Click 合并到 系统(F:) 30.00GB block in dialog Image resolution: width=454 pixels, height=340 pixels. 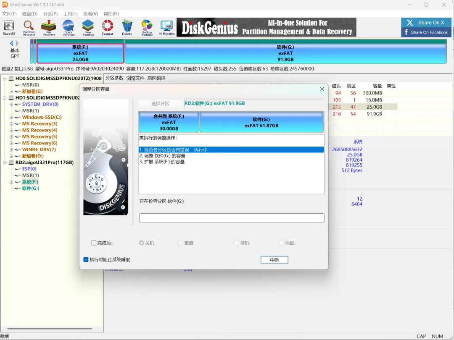pyautogui.click(x=169, y=122)
